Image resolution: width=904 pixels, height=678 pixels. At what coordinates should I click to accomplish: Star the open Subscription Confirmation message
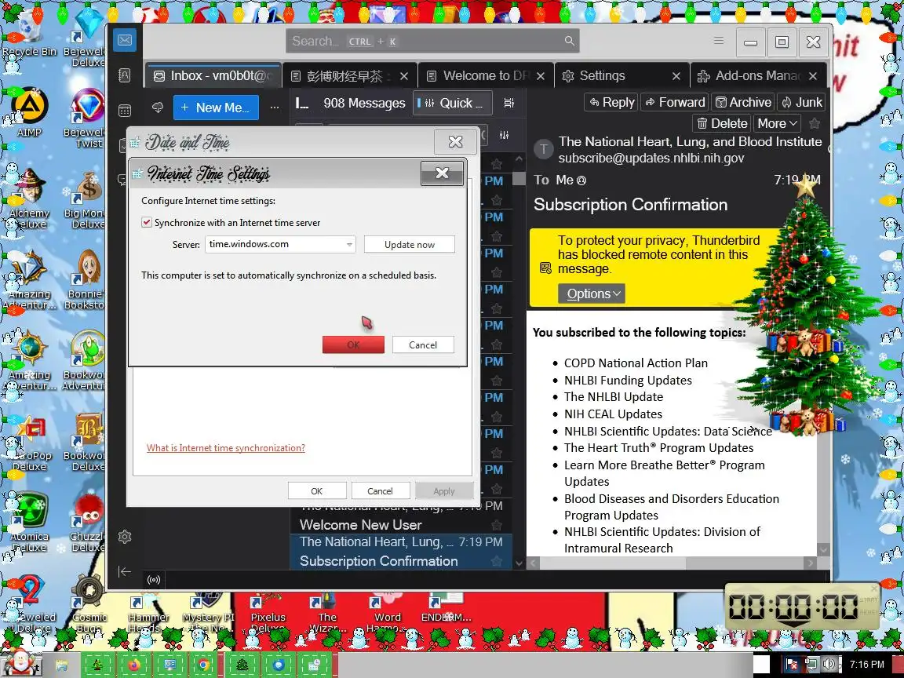click(x=815, y=123)
